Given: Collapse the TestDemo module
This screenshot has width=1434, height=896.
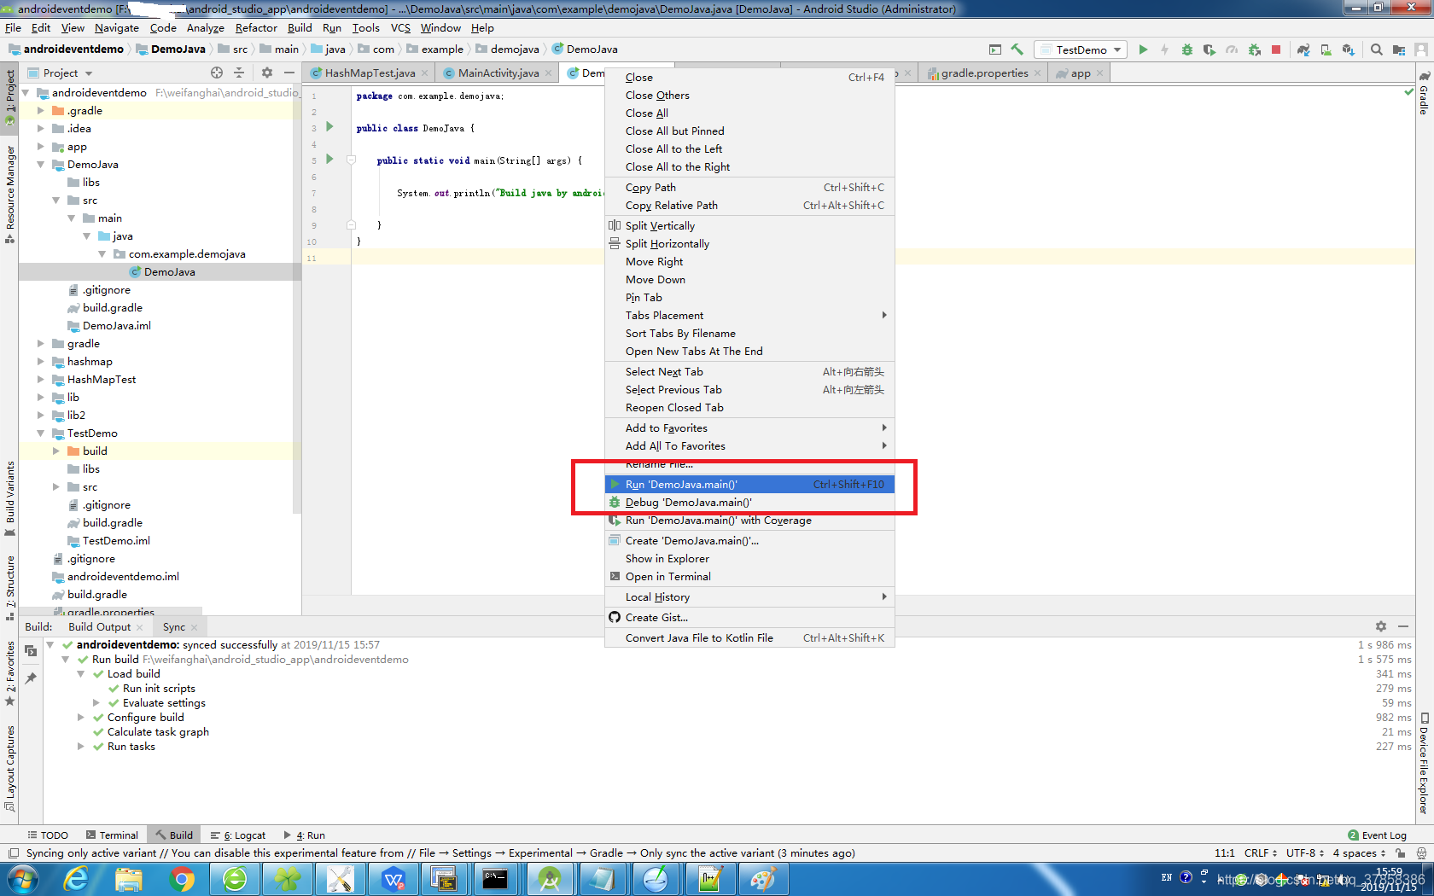Looking at the screenshot, I should click(x=40, y=433).
